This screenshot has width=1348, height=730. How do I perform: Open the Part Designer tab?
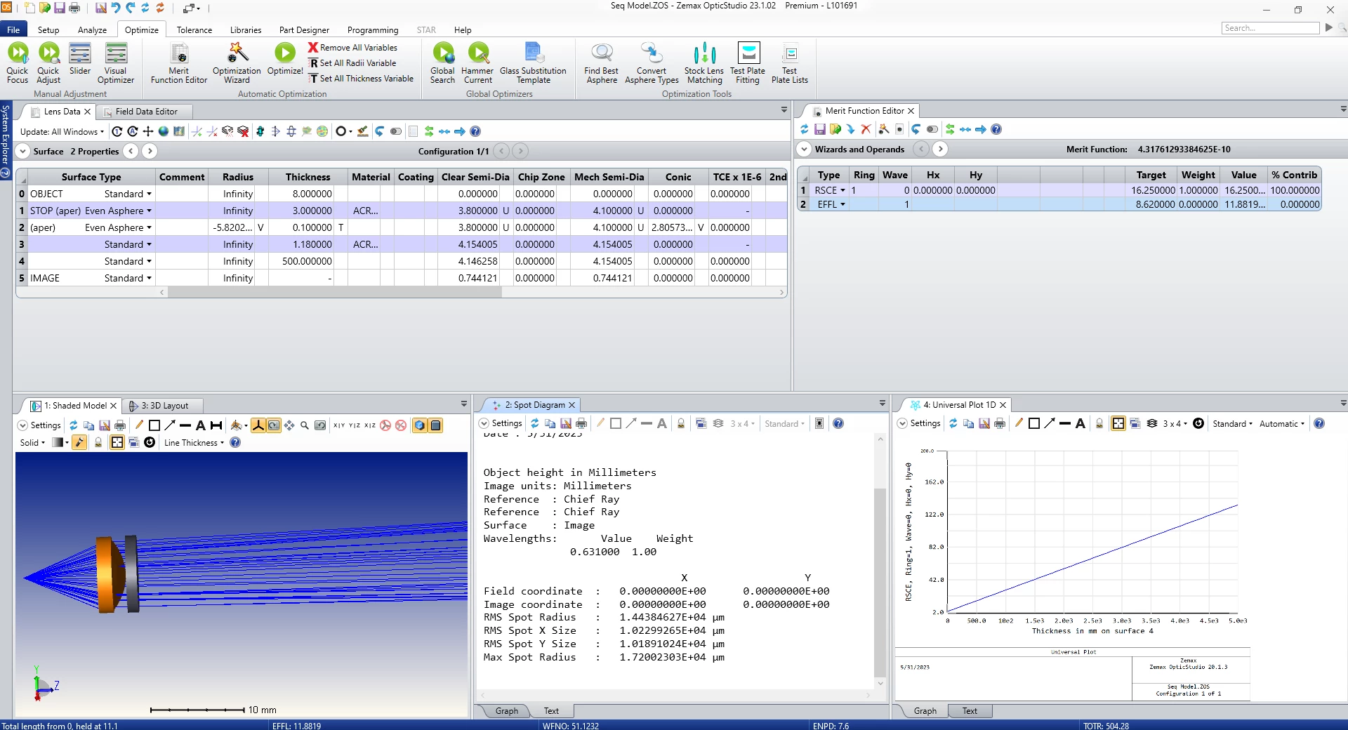pyautogui.click(x=304, y=30)
